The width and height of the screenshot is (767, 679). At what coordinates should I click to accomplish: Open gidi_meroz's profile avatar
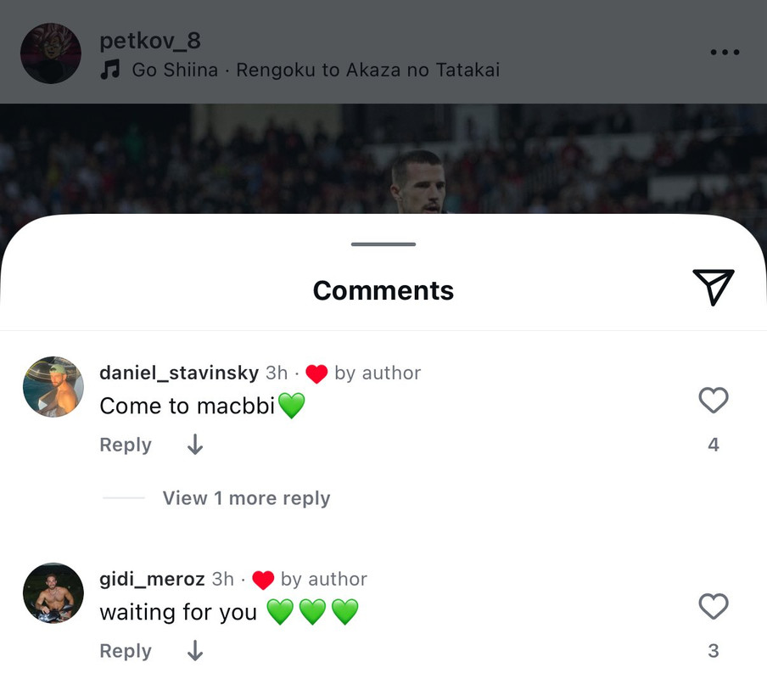tap(53, 592)
